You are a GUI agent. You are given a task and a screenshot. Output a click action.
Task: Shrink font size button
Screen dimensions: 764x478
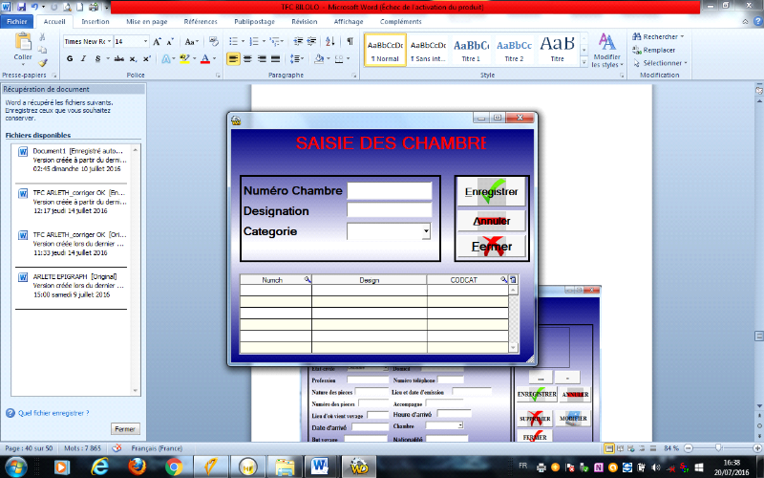(170, 42)
